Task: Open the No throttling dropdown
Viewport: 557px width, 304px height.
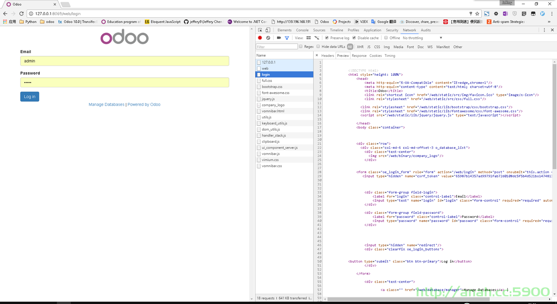Action: (x=422, y=38)
